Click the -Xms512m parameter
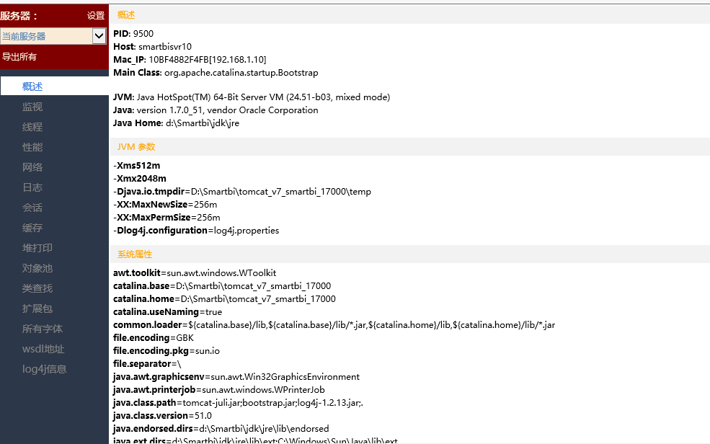The height and width of the screenshot is (444, 710). pyautogui.click(x=136, y=166)
